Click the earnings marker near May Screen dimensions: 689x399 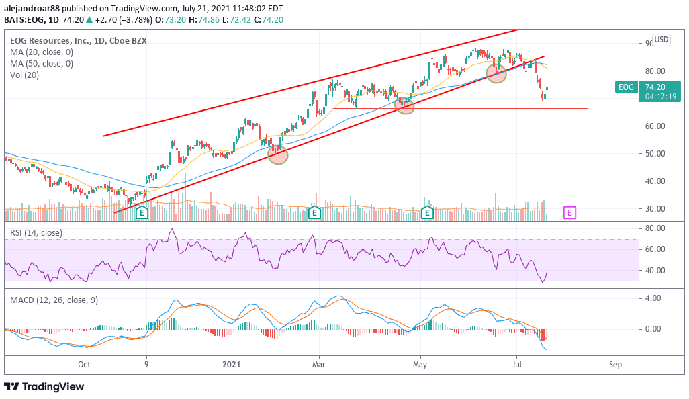[427, 213]
